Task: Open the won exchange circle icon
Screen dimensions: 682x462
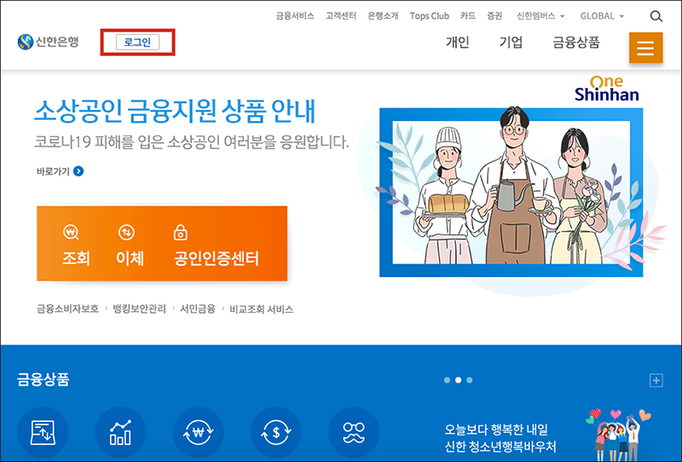Action: pos(198,432)
